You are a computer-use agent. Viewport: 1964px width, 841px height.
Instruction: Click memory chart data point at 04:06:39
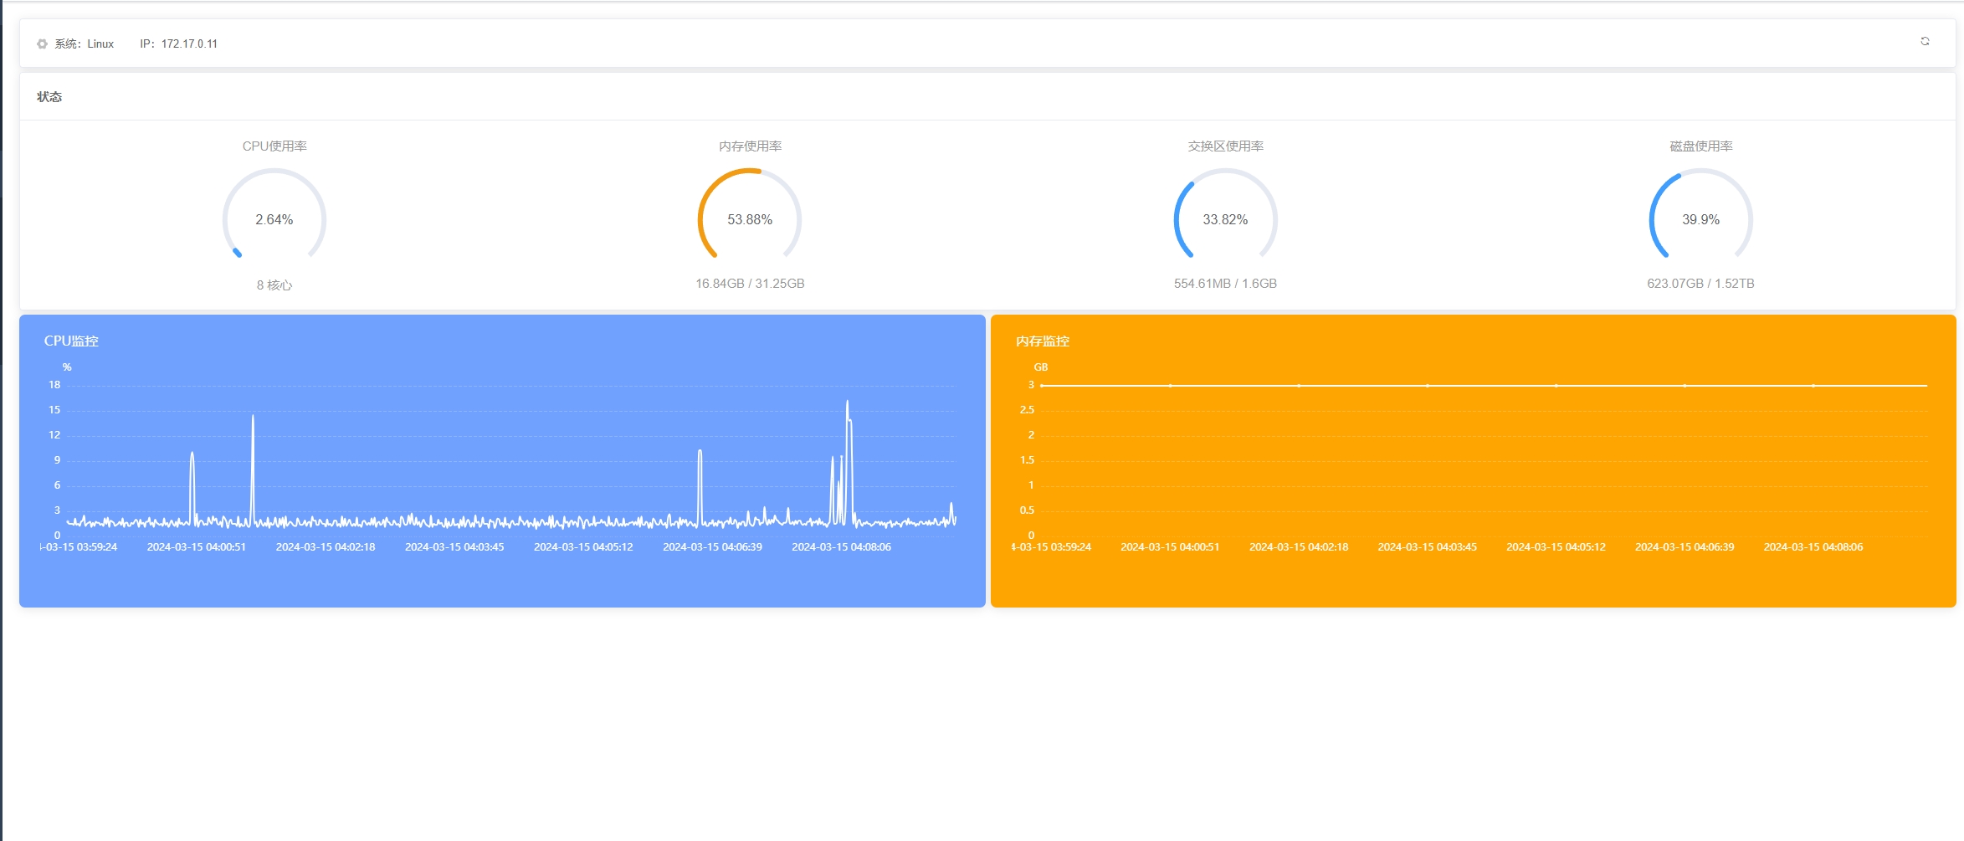[1685, 386]
